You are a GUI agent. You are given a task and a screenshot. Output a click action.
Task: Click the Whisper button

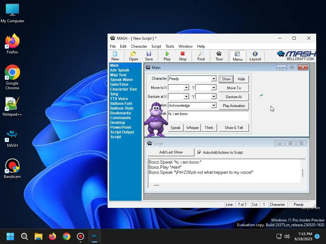192,128
